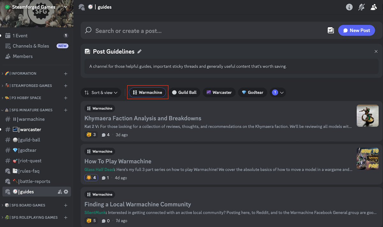The height and width of the screenshot is (227, 383).
Task: Click the plus icon next to INFORMATION
Action: tap(66, 74)
